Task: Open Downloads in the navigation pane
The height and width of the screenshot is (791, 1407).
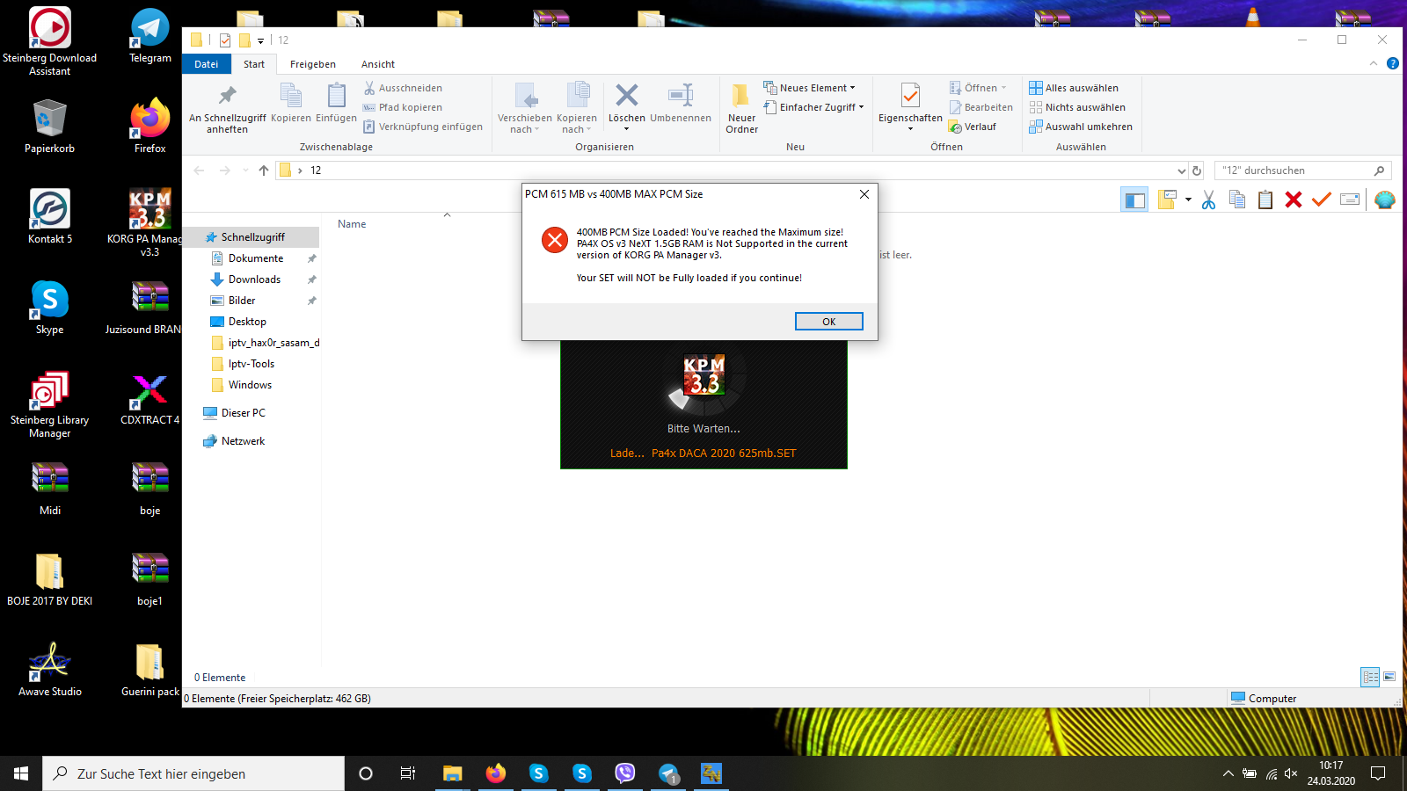Action: click(x=254, y=279)
